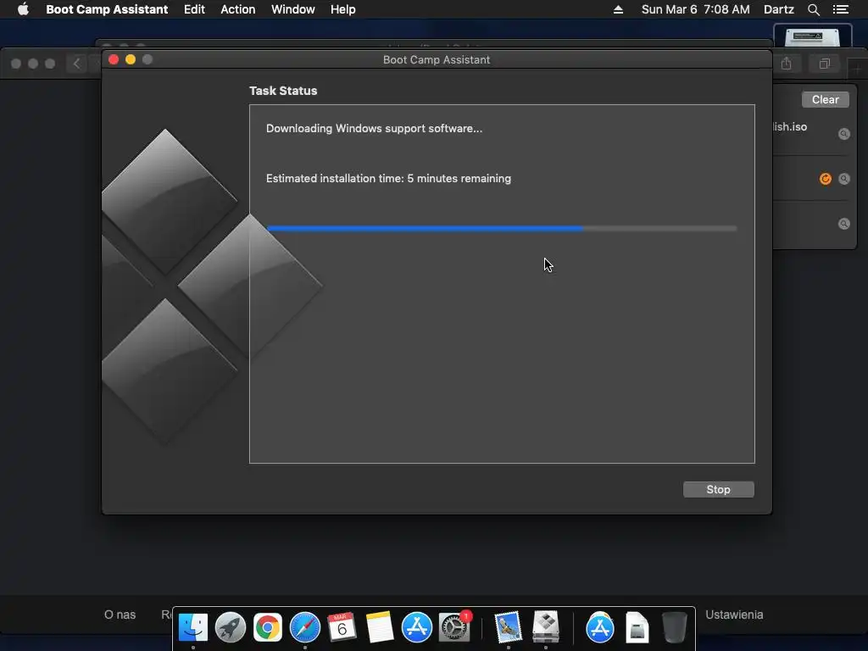
Task: Click Boot Camp Assistant Dock icon
Action: tap(546, 627)
